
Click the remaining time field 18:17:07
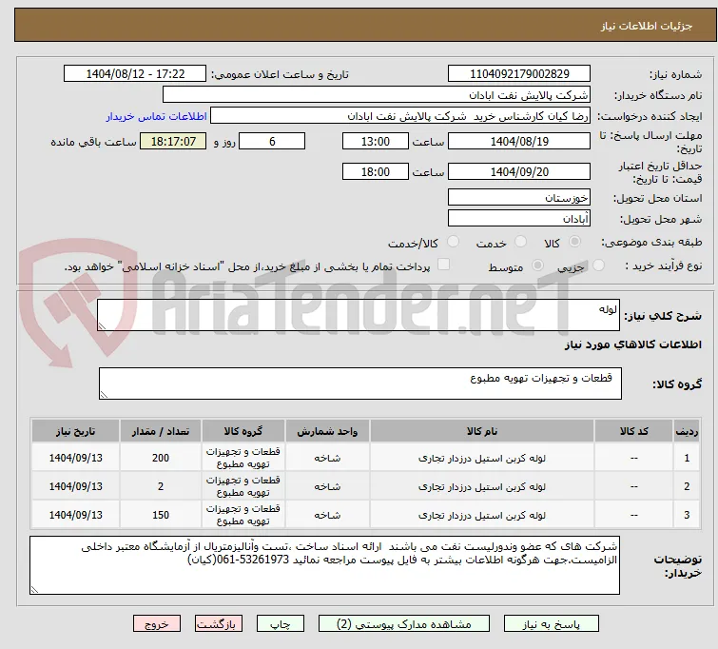pos(173,141)
